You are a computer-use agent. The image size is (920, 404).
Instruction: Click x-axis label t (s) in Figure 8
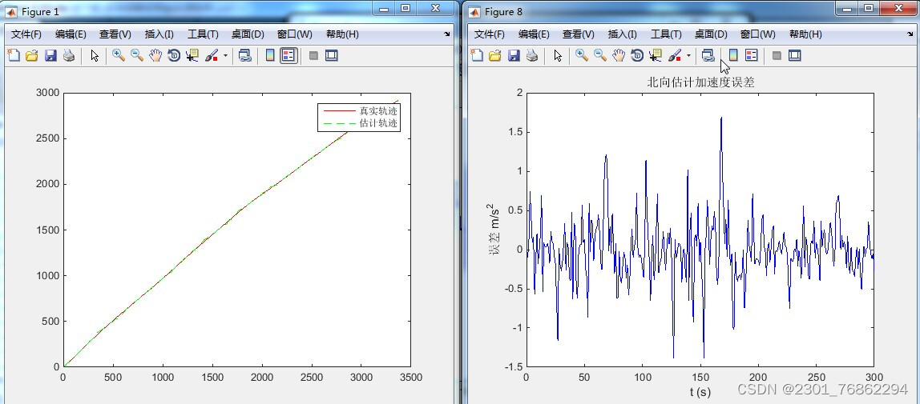pyautogui.click(x=700, y=392)
